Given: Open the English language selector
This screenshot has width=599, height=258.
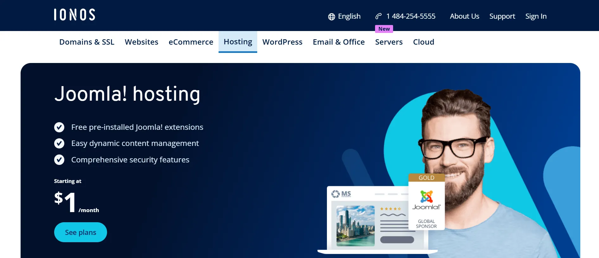Looking at the screenshot, I should click(344, 16).
